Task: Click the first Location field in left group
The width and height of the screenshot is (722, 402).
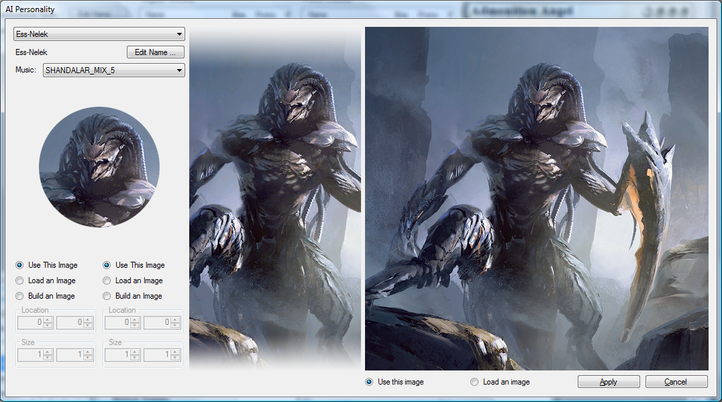Action: pos(31,323)
